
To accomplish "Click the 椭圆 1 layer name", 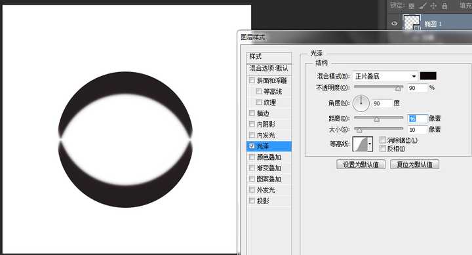I will click(x=433, y=24).
